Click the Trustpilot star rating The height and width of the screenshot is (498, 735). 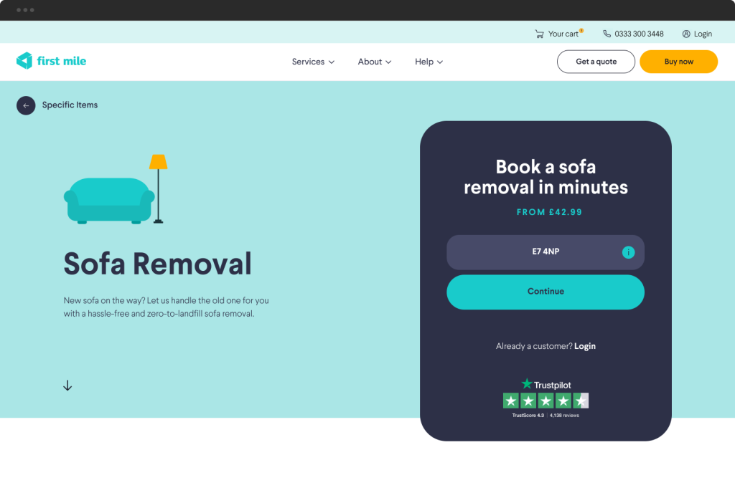(546, 401)
